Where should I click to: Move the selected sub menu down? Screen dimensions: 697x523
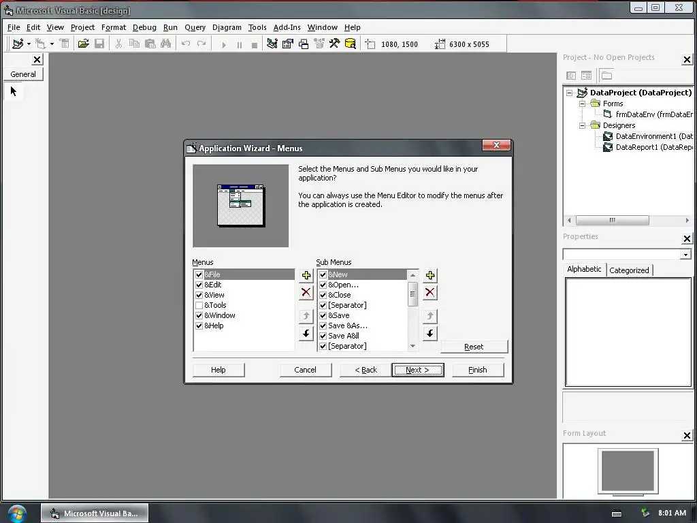(430, 333)
